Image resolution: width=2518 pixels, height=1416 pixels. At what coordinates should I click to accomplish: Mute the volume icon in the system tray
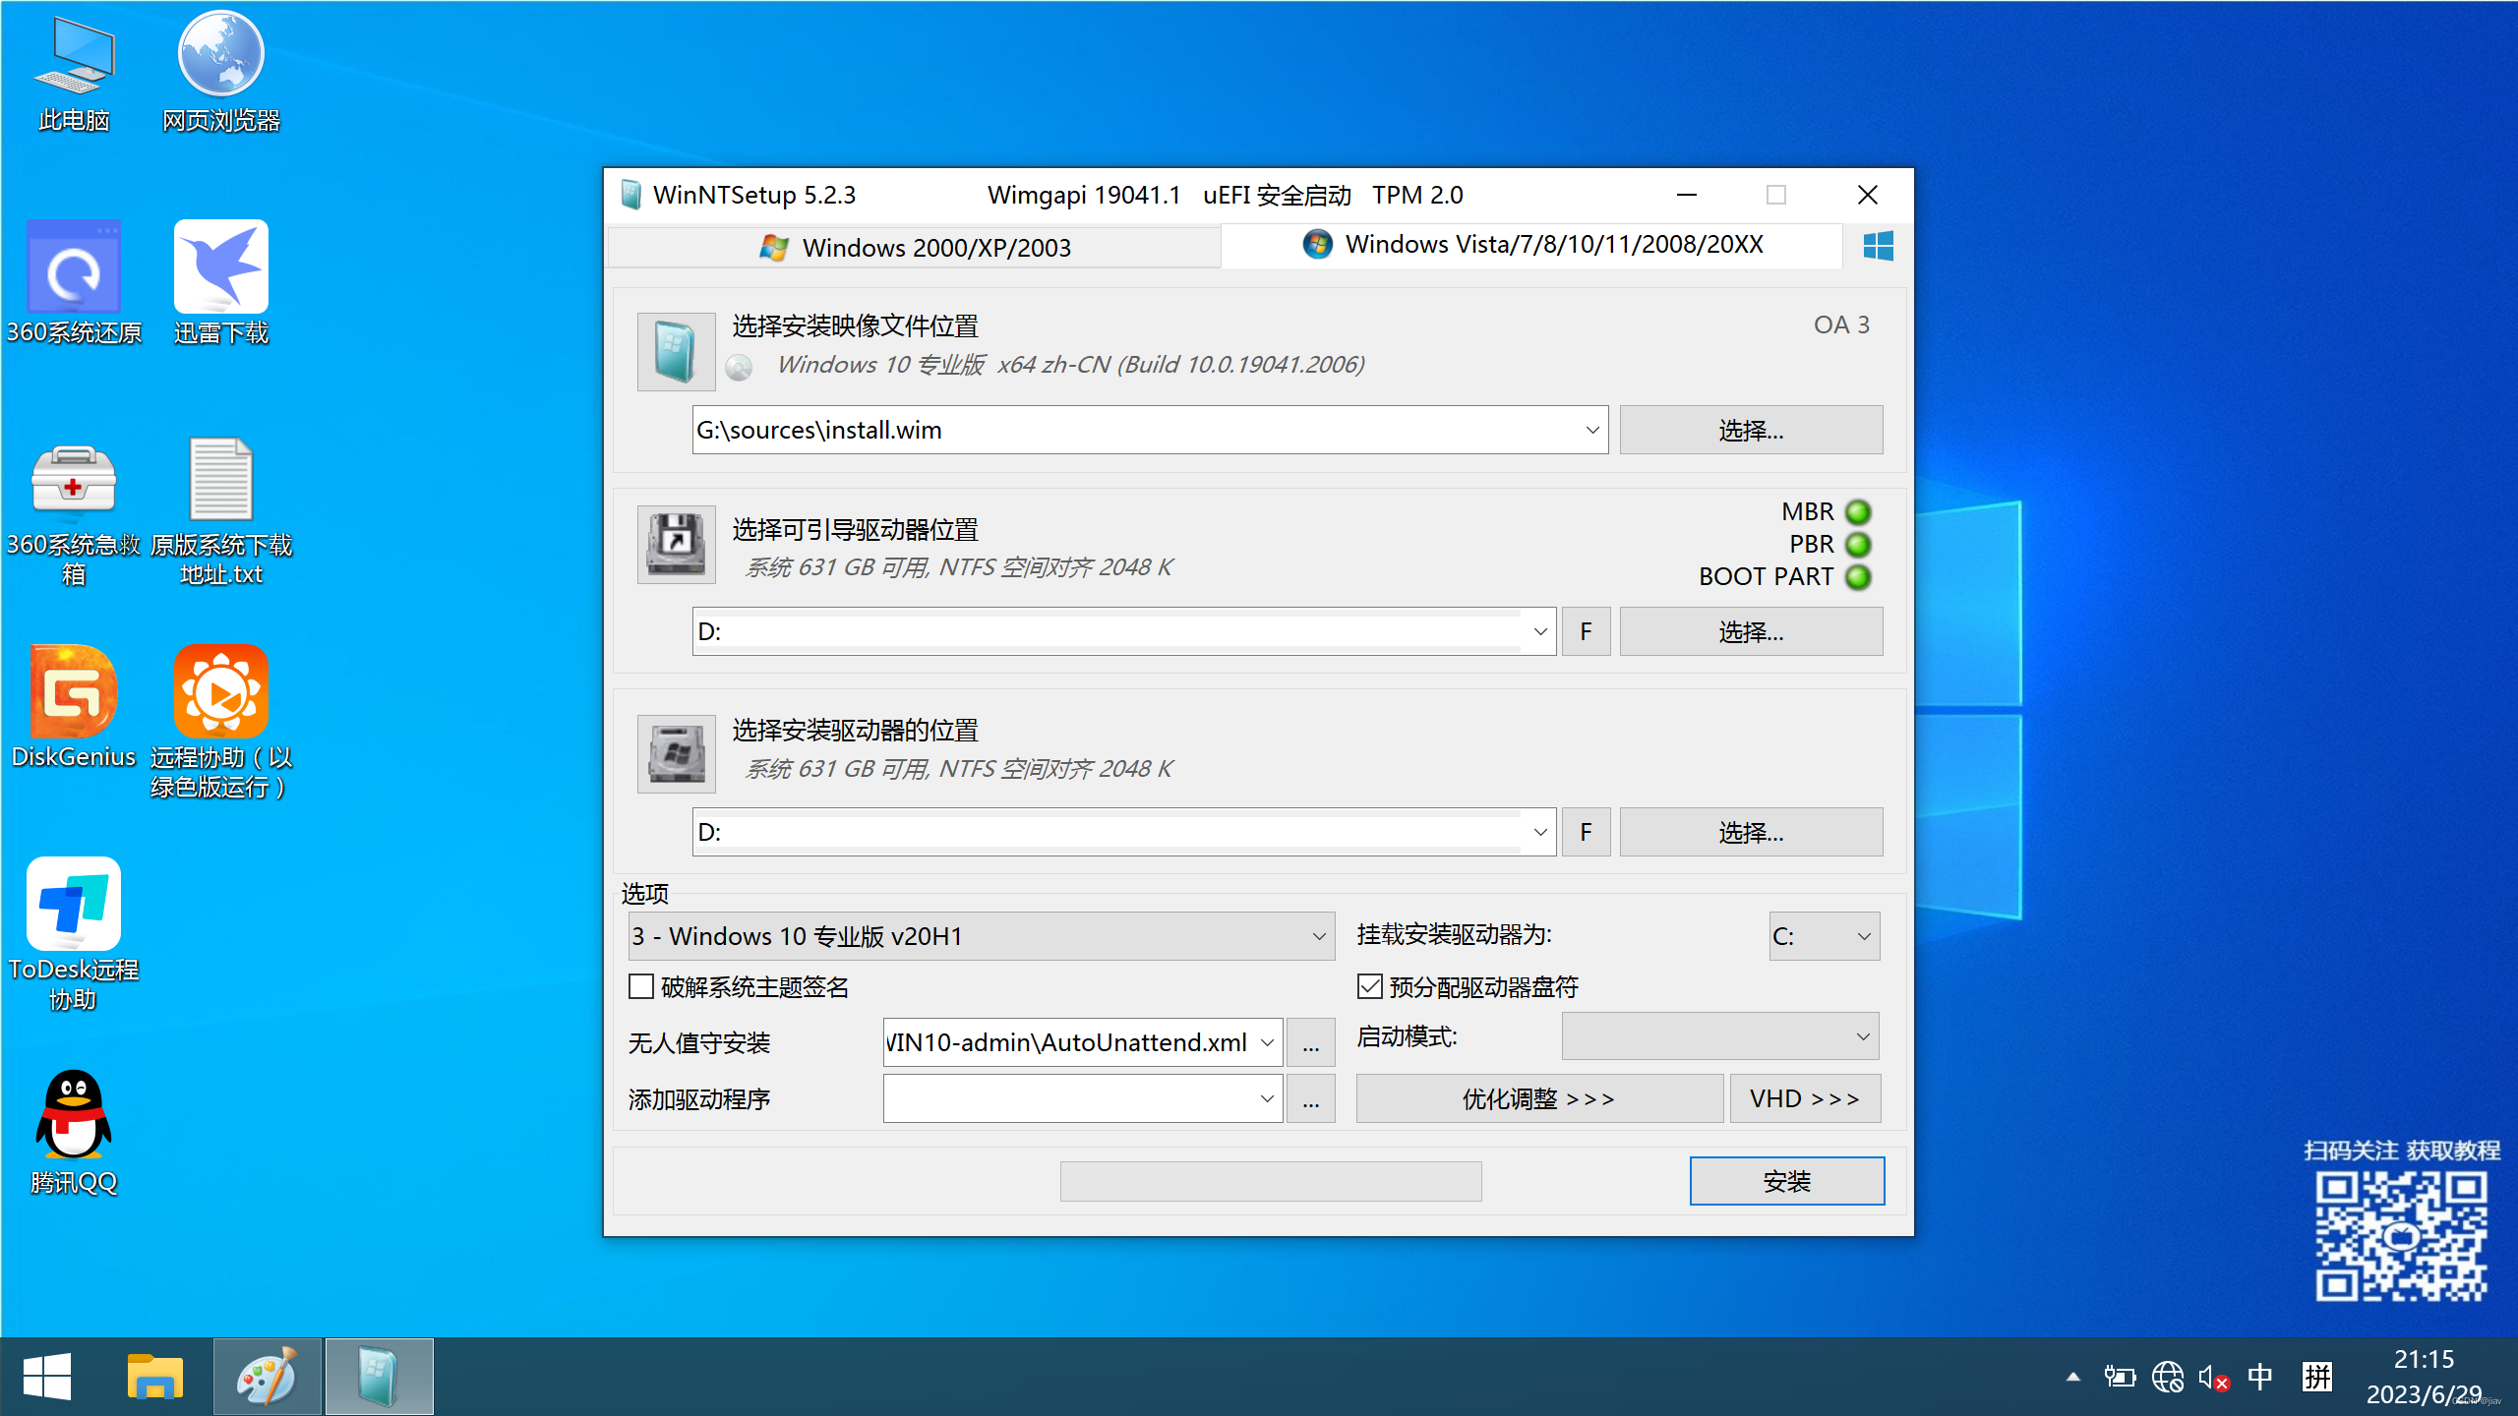(x=2214, y=1376)
